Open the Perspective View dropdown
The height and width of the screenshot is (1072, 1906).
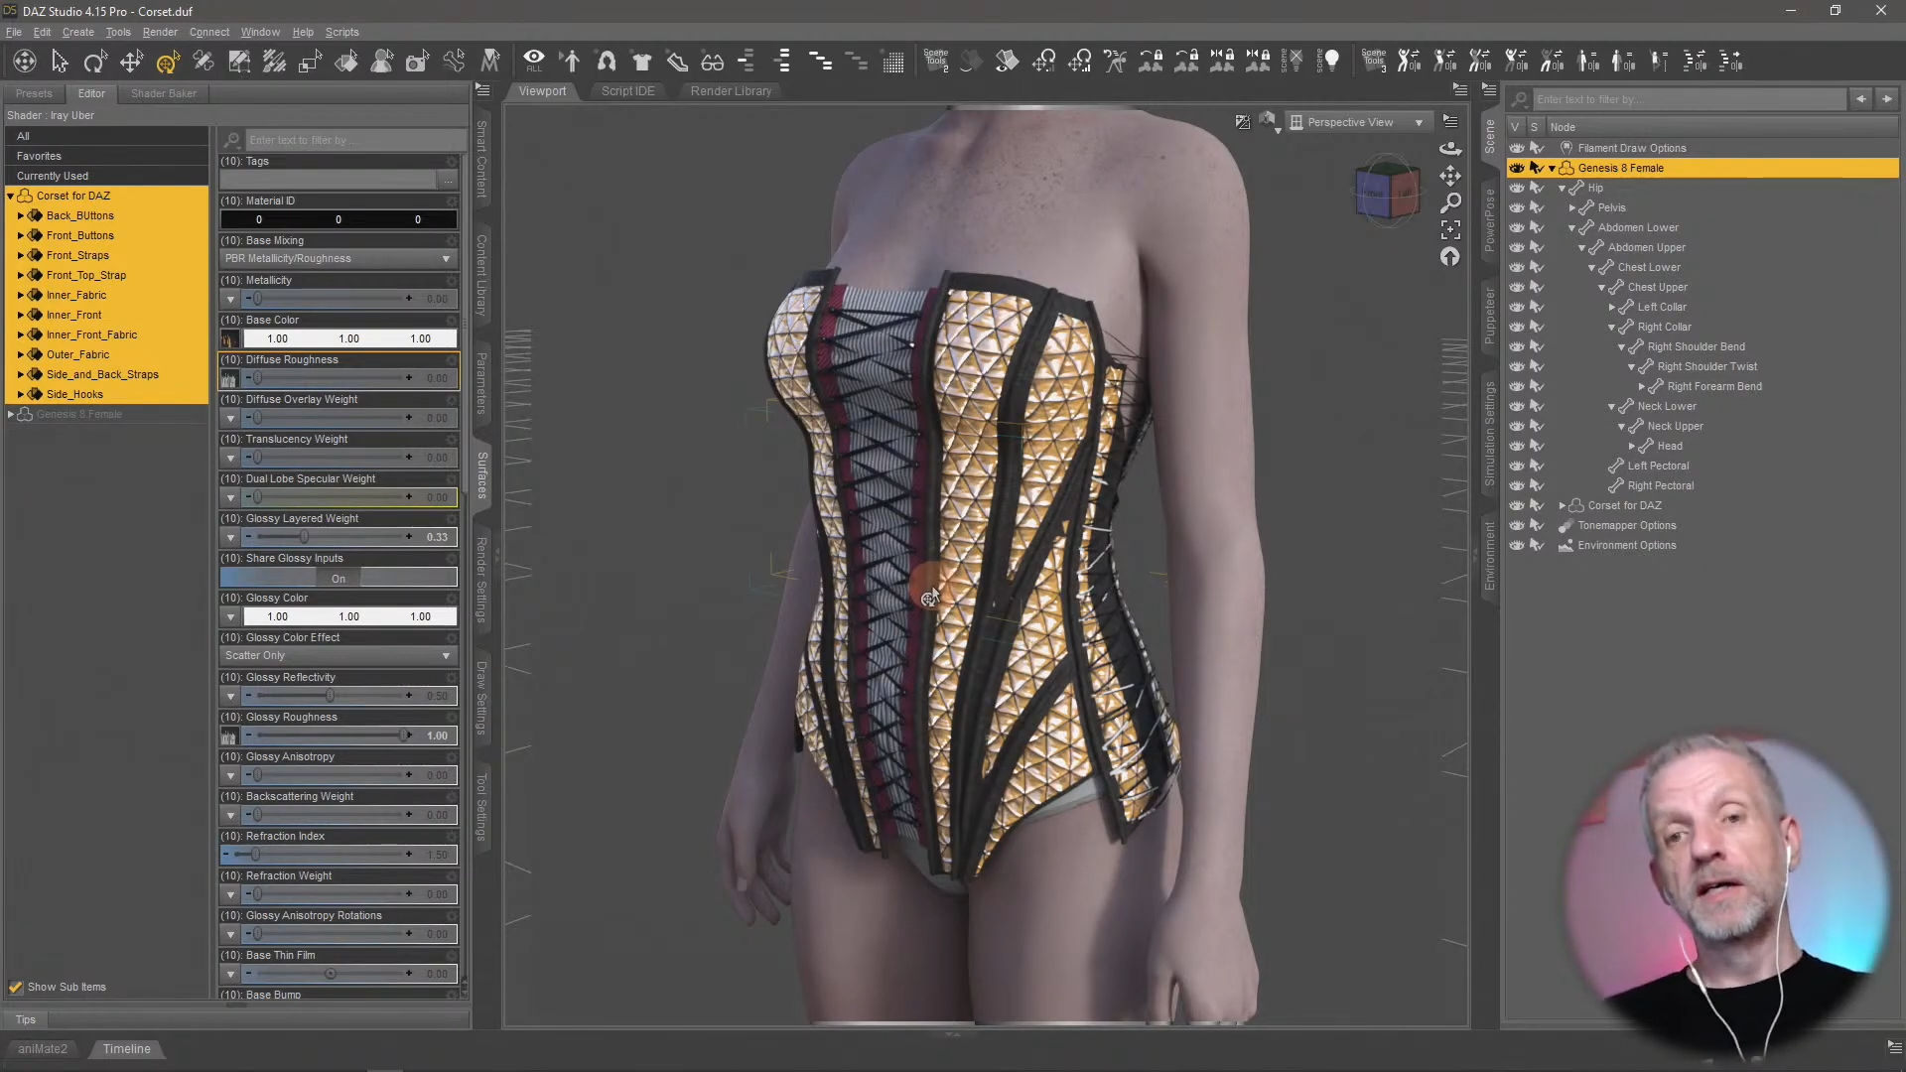coord(1357,122)
